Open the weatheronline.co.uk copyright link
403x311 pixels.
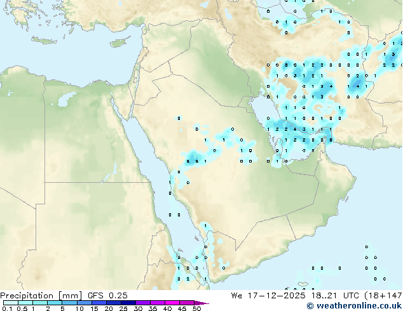coord(354,306)
